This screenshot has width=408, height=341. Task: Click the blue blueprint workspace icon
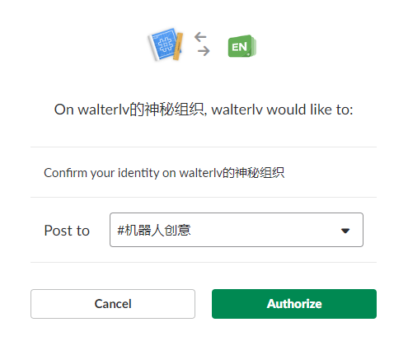(x=166, y=44)
